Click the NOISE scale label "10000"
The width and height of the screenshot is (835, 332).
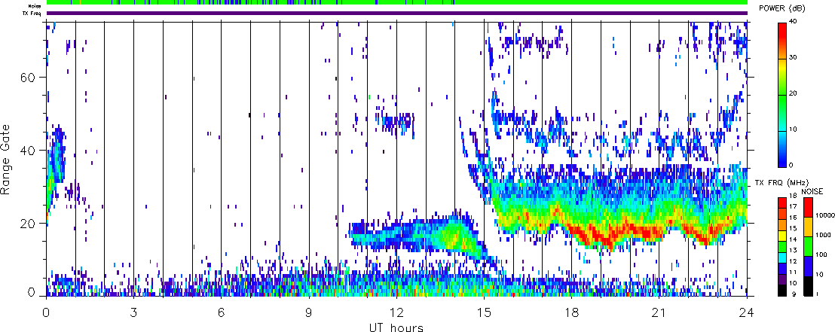click(x=825, y=215)
